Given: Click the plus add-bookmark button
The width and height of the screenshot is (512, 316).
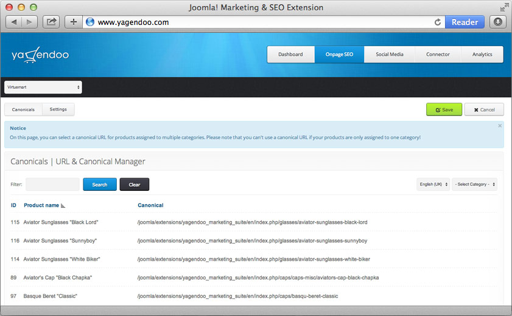Looking at the screenshot, I should pyautogui.click(x=74, y=22).
